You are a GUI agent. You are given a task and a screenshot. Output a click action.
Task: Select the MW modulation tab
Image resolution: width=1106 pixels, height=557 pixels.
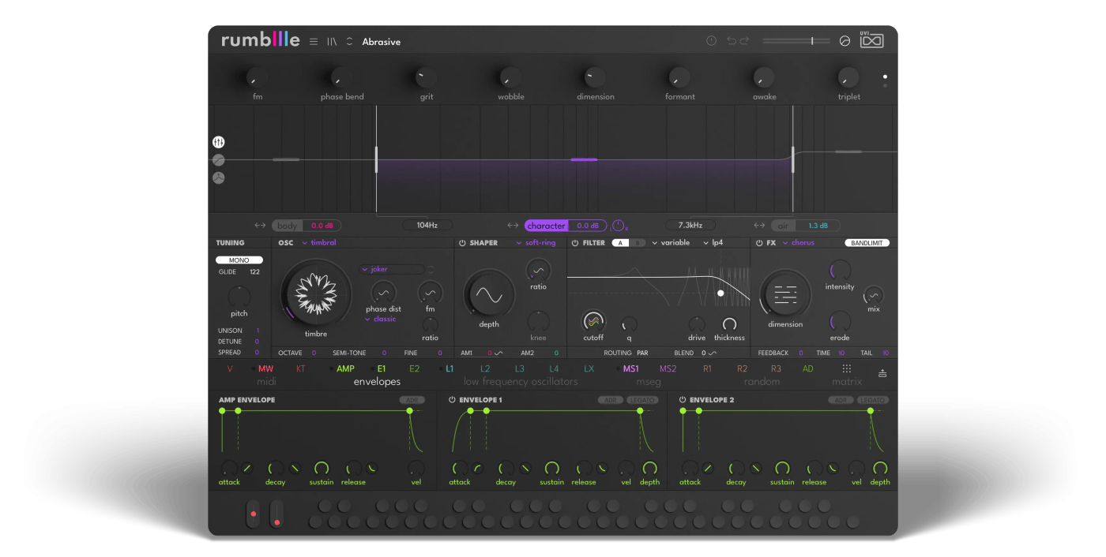click(x=265, y=368)
